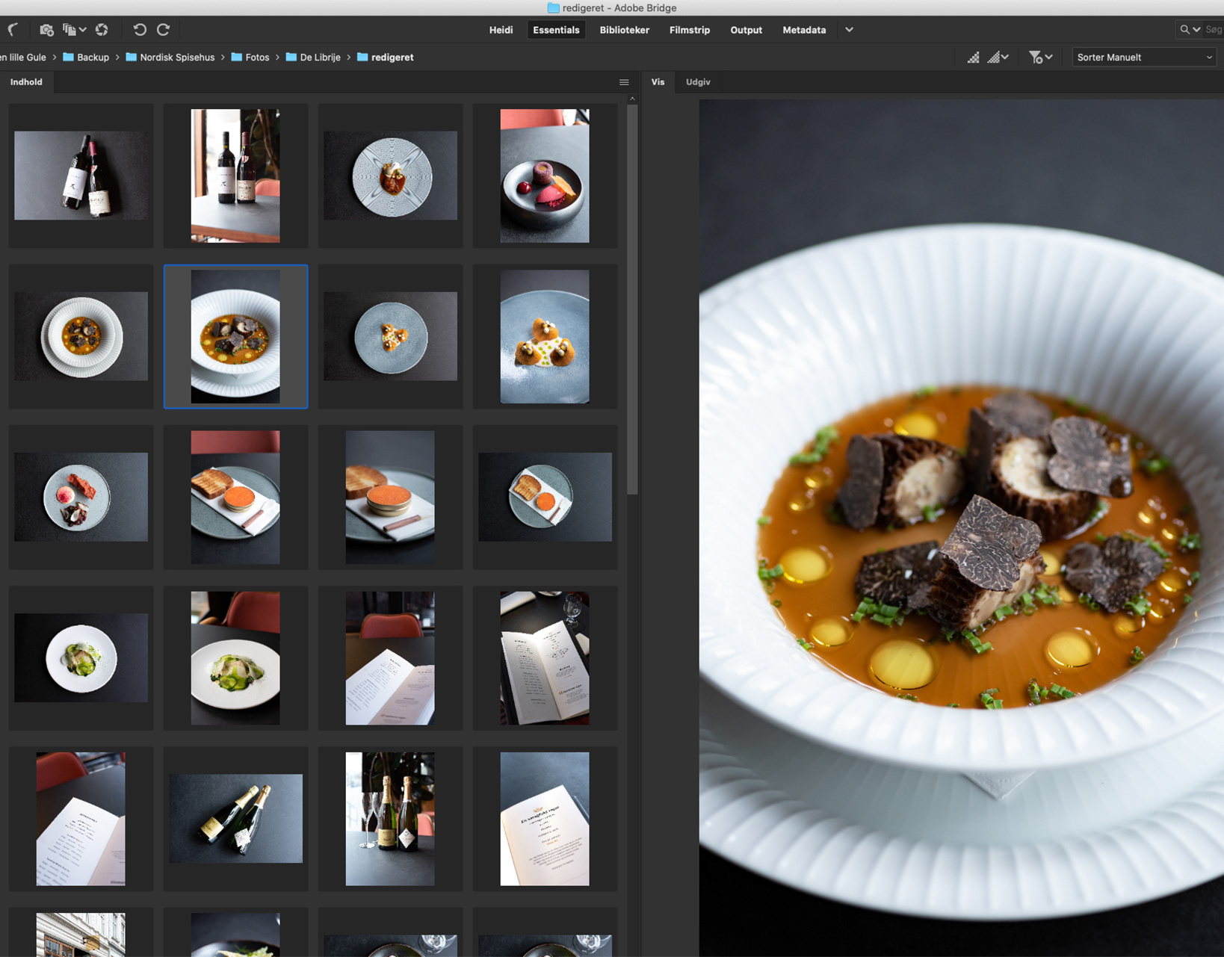Expand chevron after Nordisk Spisehus breadcrumb
The height and width of the screenshot is (957, 1224).
coord(223,58)
